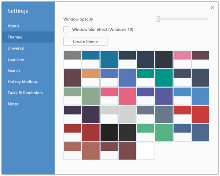Open the About settings section

click(13, 26)
